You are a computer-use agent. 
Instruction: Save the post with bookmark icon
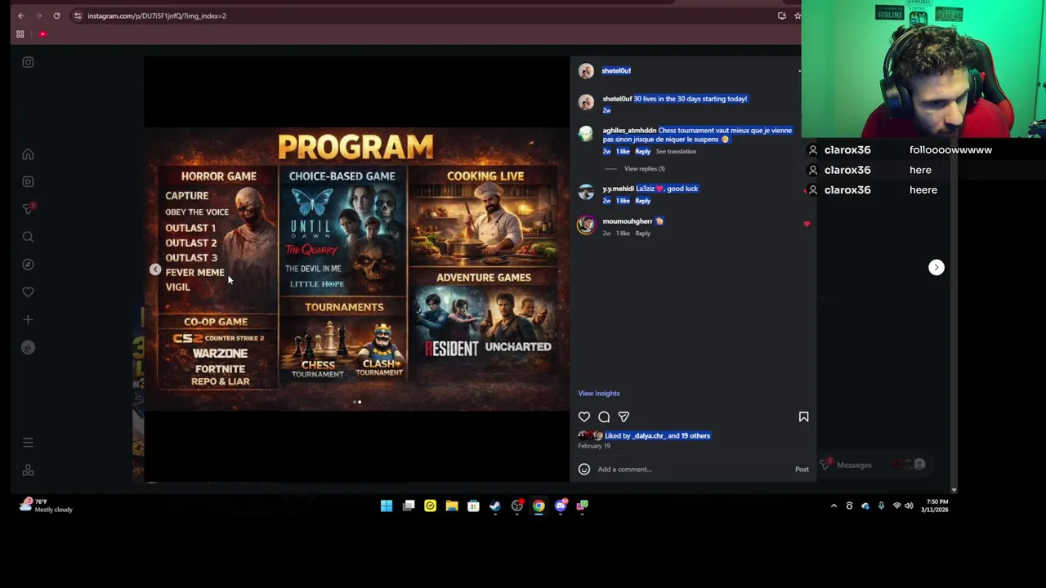tap(803, 417)
